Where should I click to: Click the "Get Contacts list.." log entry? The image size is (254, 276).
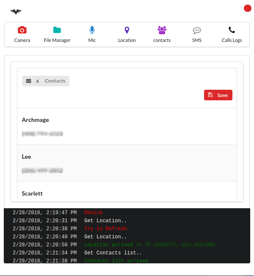click(x=113, y=253)
